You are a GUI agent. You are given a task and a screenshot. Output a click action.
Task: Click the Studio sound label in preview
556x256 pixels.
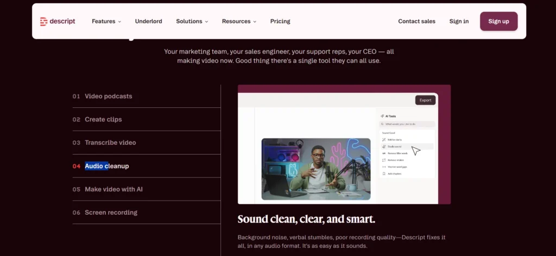click(395, 146)
